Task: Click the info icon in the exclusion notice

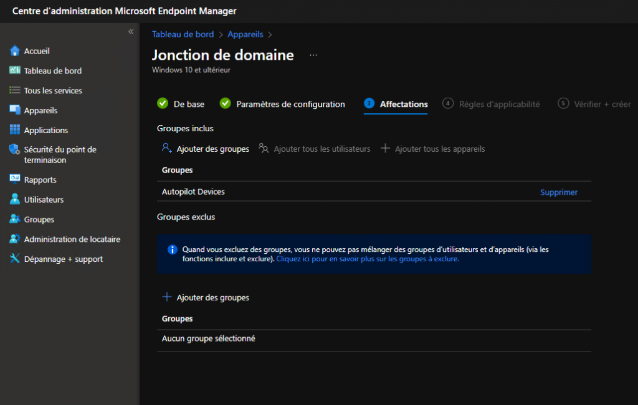Action: pyautogui.click(x=173, y=249)
